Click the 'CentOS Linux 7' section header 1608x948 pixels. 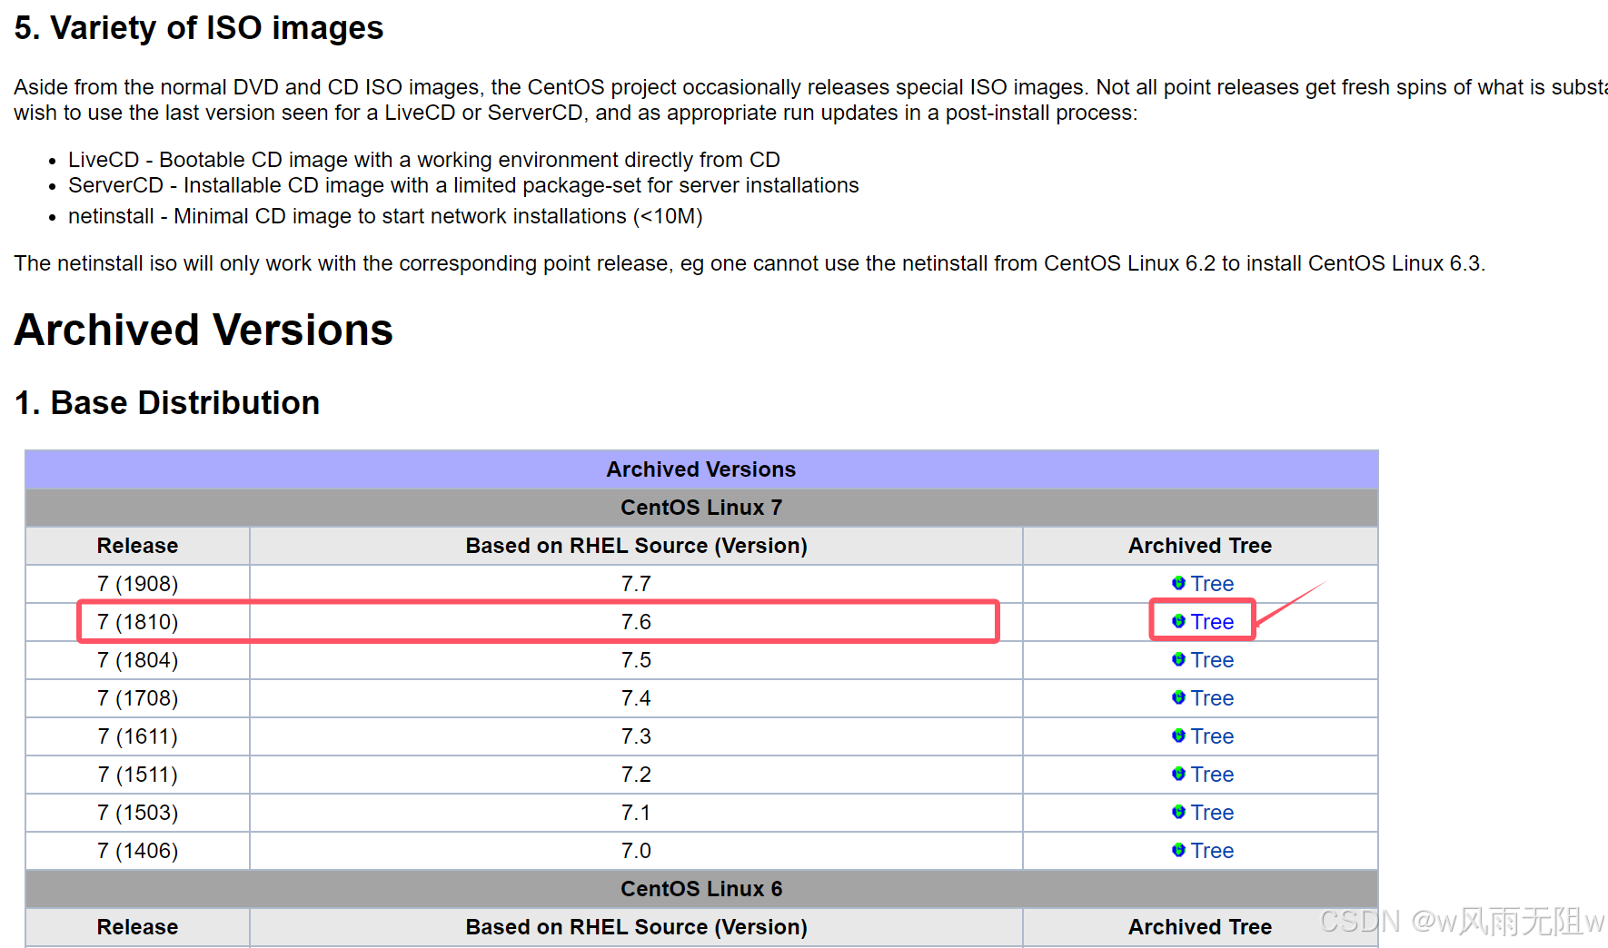[x=701, y=508]
